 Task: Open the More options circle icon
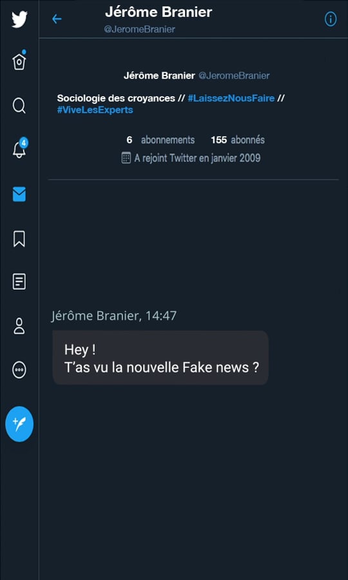tap(19, 369)
